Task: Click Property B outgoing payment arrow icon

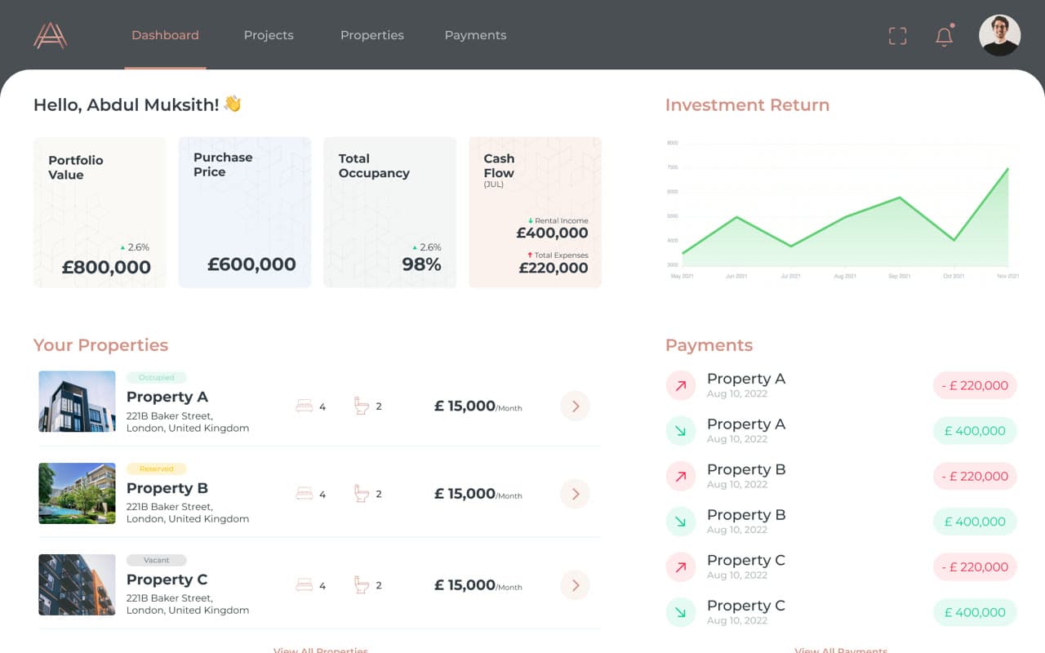Action: 681,476
